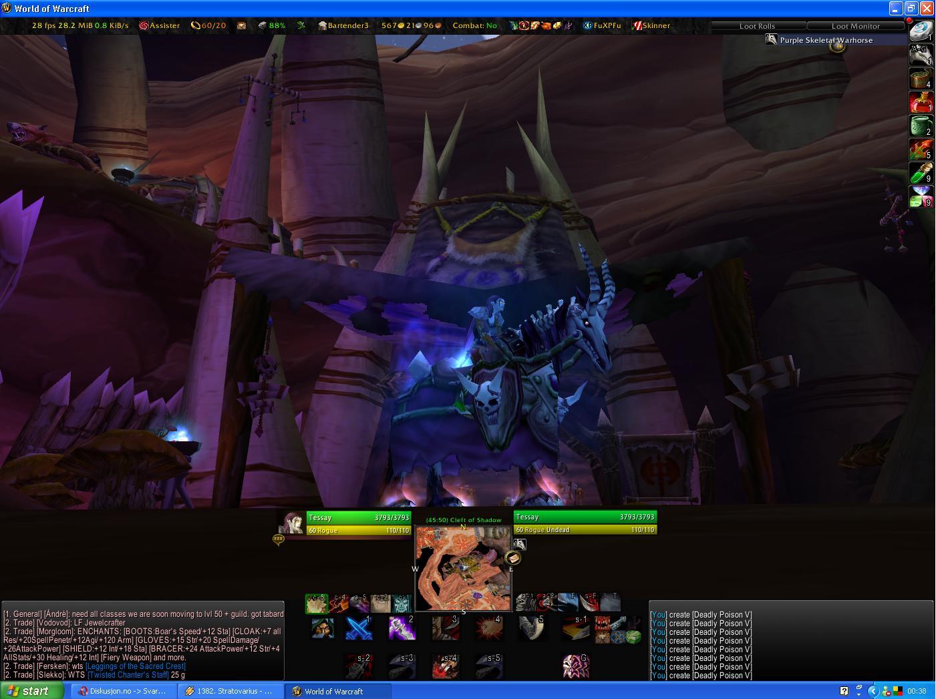Activate the a-2 action button

[x=547, y=602]
